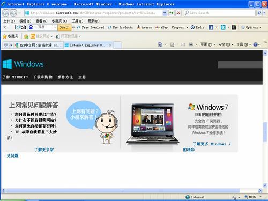The width and height of the screenshot is (268, 201).
Task: Open the File (文件) menu
Action: pyautogui.click(x=9, y=21)
